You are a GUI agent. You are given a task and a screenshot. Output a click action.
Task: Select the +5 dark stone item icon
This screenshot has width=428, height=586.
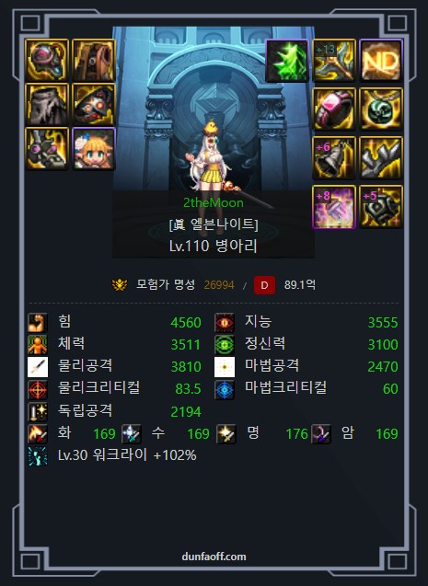pos(381,207)
